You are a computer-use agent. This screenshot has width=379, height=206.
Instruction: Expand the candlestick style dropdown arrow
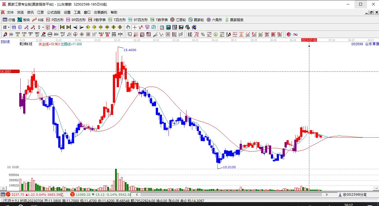pos(43,27)
